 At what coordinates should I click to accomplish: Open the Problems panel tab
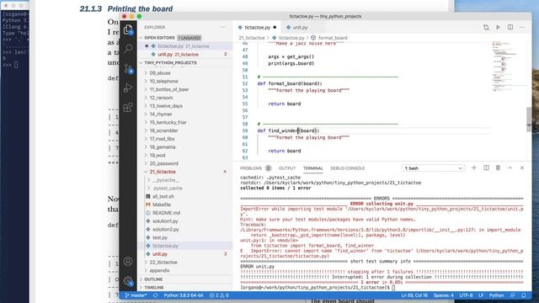(x=255, y=168)
